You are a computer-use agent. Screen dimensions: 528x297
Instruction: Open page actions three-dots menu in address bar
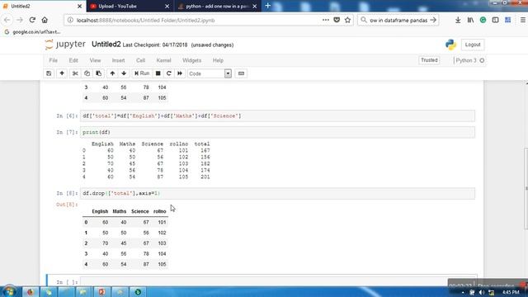click(326, 20)
